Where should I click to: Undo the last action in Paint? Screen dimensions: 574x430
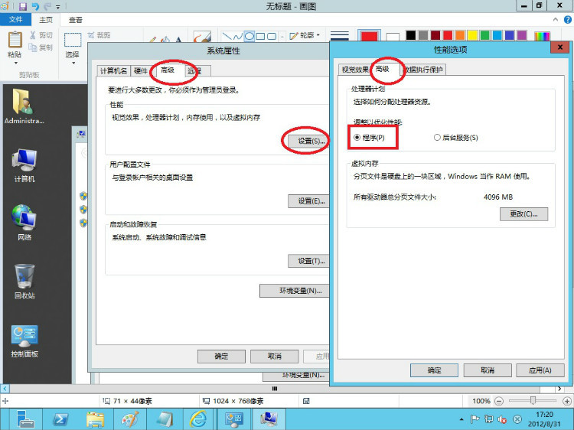35,6
